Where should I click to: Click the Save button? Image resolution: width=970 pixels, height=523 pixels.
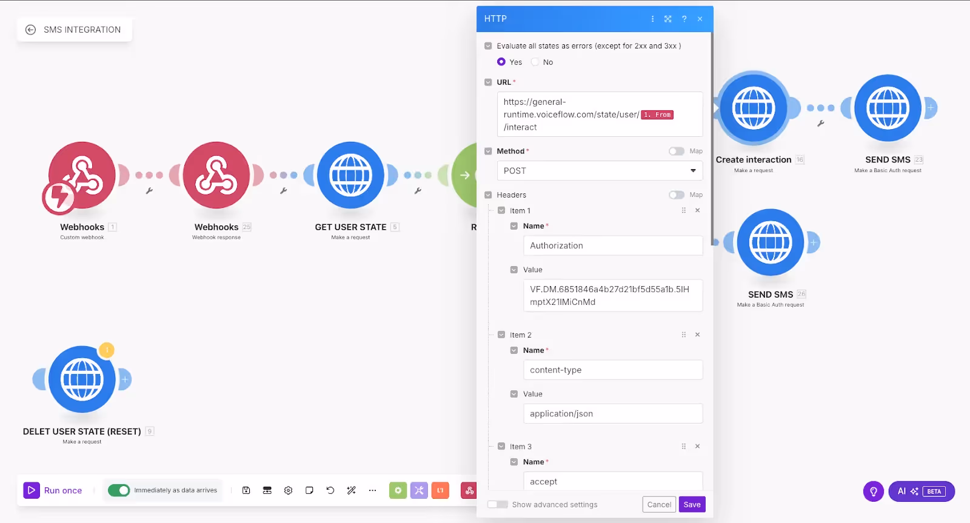tap(692, 504)
